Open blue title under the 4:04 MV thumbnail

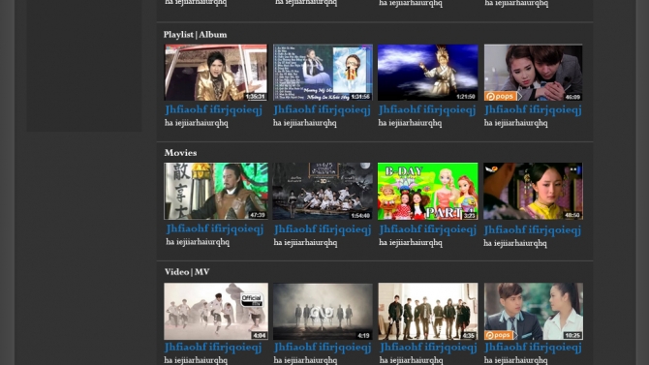tap(213, 348)
